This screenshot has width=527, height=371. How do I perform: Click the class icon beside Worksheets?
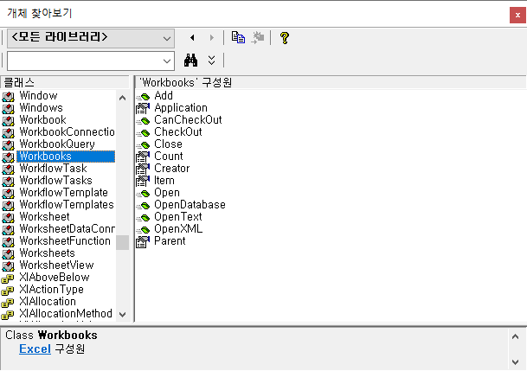point(9,253)
